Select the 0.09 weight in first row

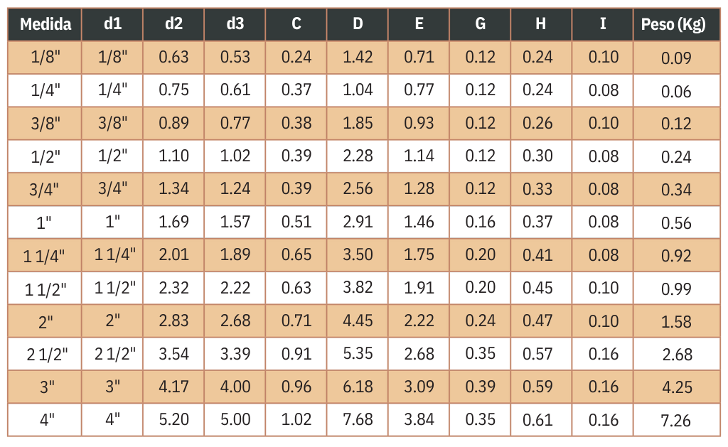click(x=675, y=58)
